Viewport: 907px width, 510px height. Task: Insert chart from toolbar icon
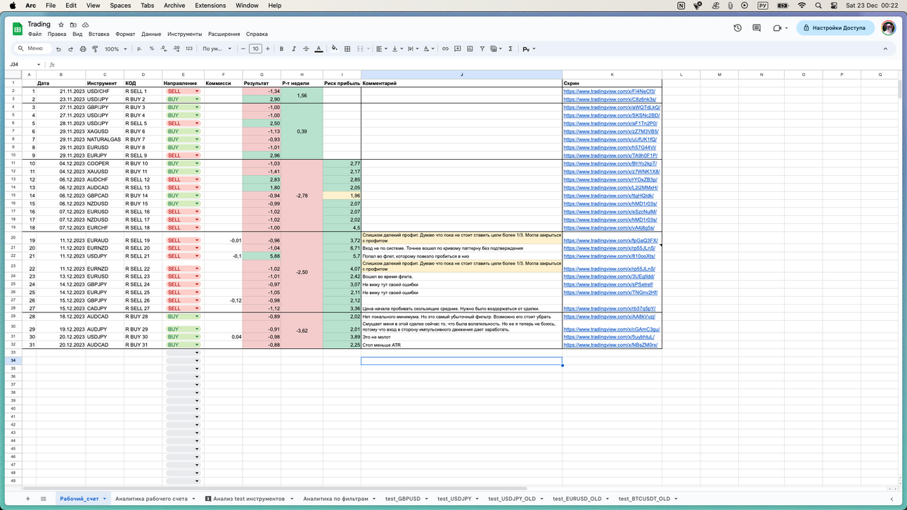coord(470,49)
